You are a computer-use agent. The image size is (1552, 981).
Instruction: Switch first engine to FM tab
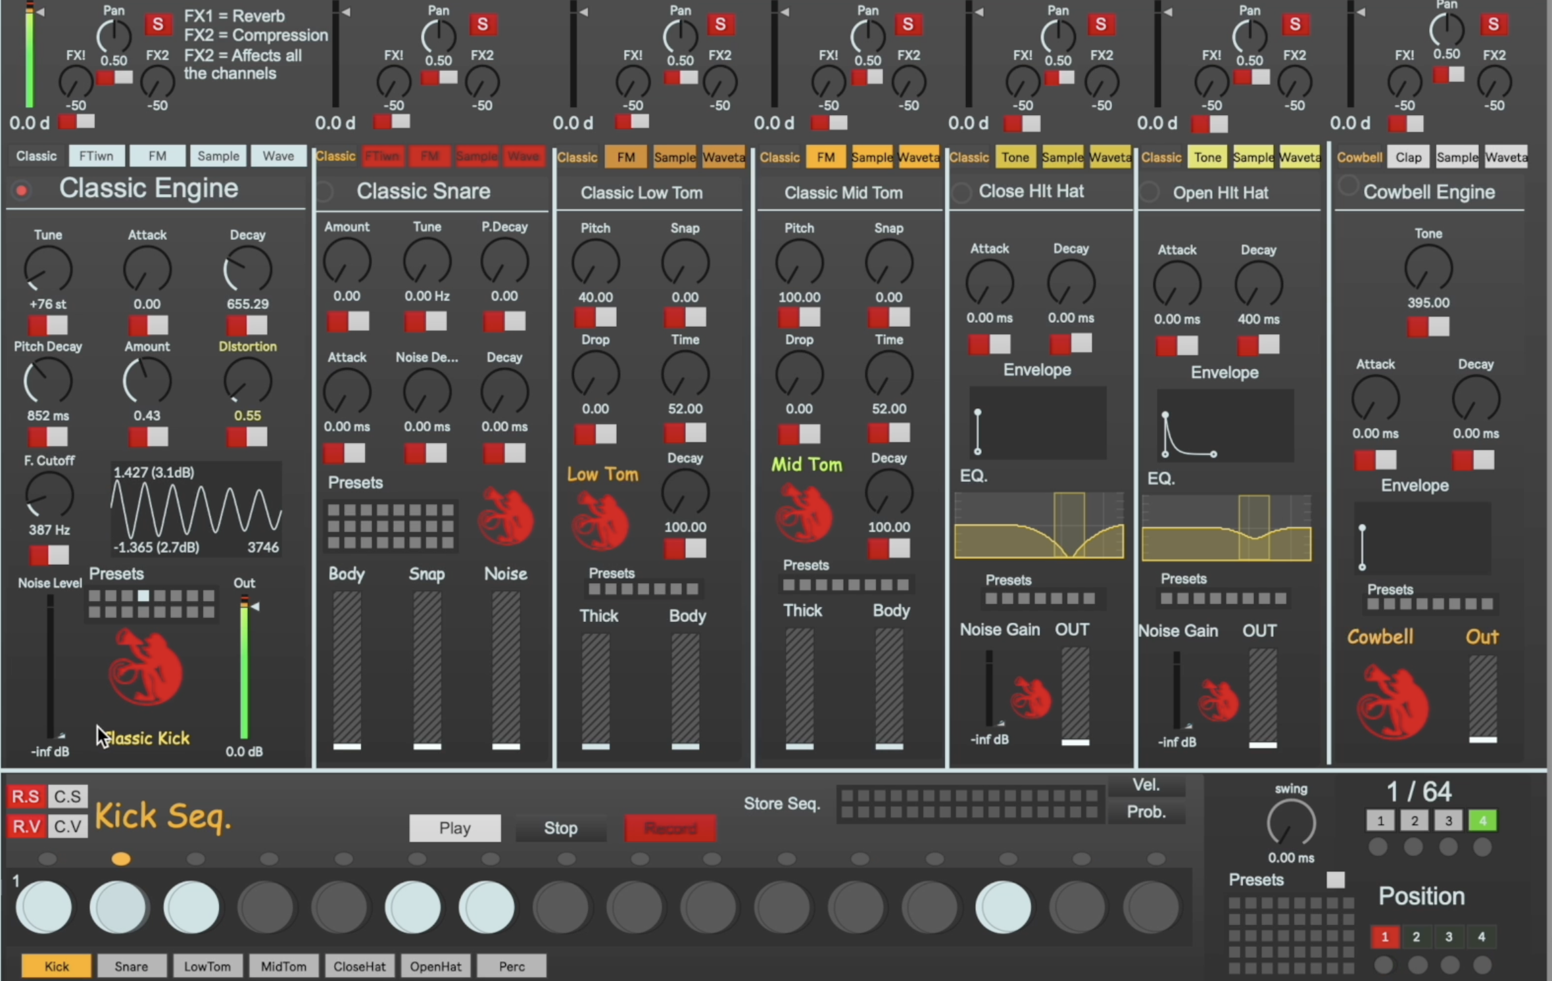tap(157, 156)
